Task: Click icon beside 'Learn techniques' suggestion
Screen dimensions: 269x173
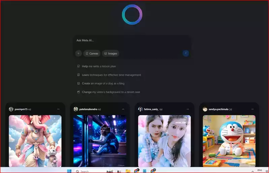Action: click(78, 75)
